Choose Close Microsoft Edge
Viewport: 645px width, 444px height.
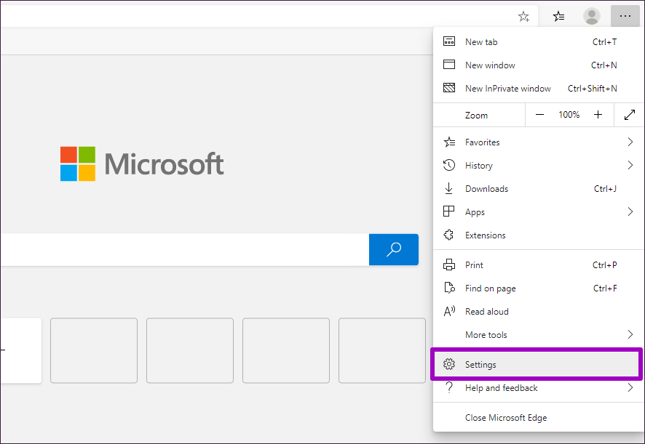tap(539, 417)
